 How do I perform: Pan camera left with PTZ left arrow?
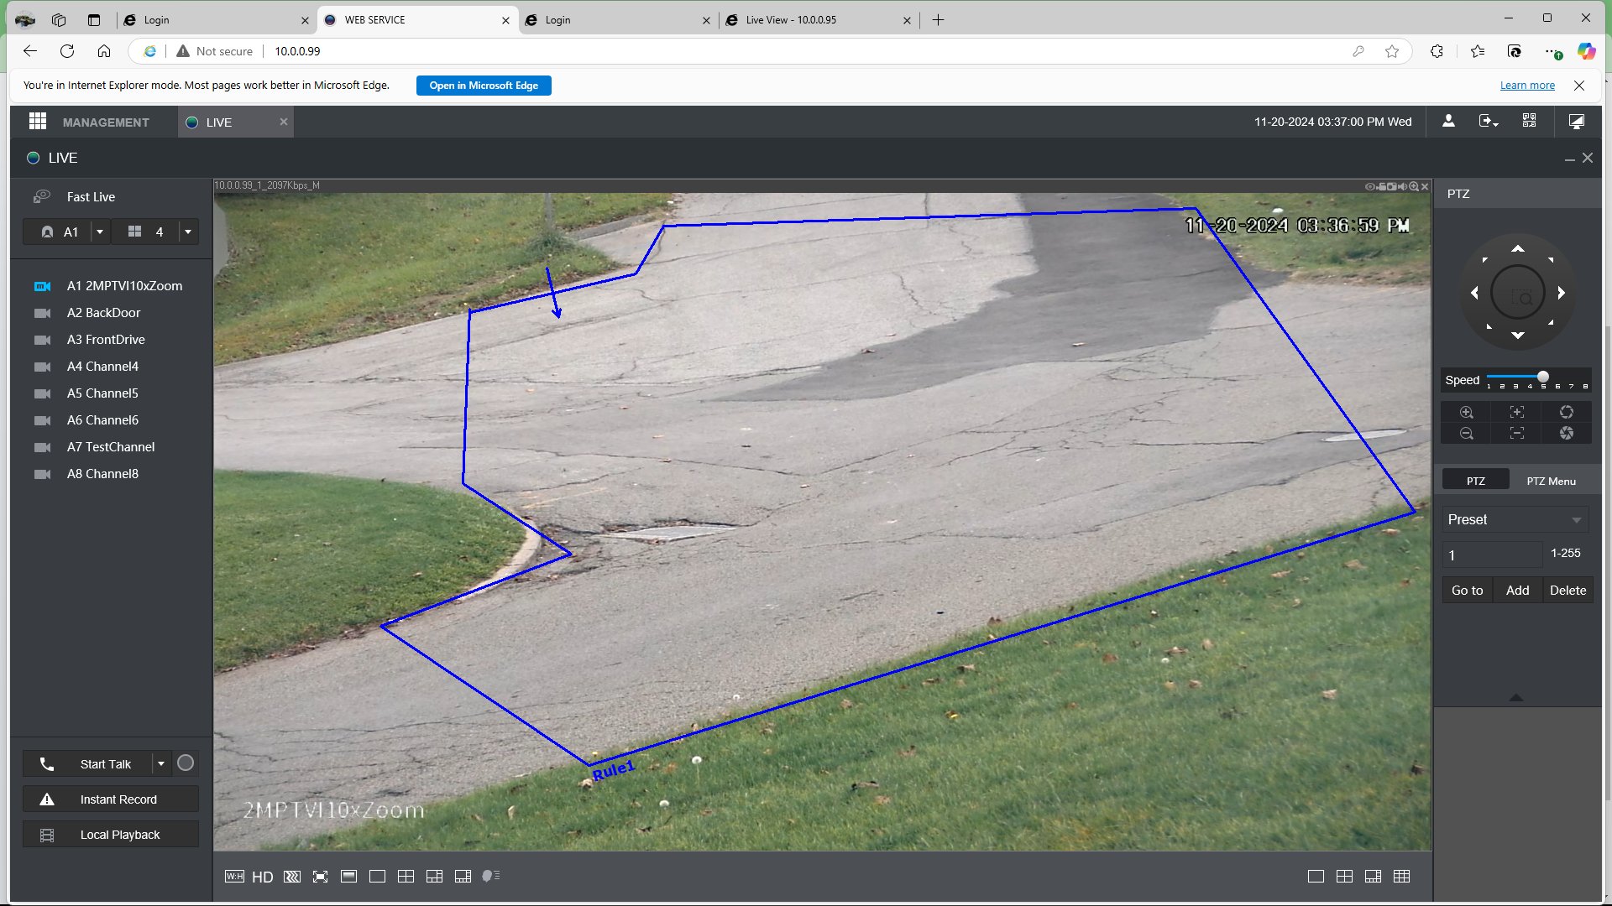coord(1475,293)
